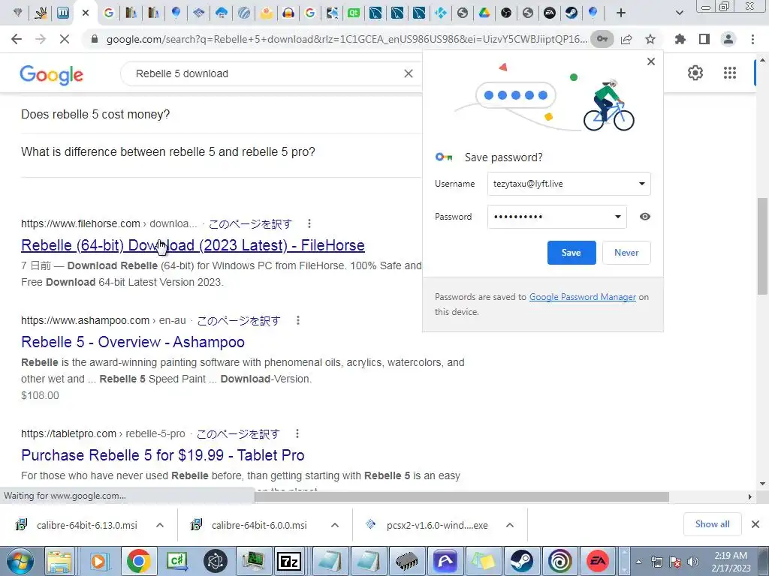The height and width of the screenshot is (576, 769).
Task: Click Never for saving password
Action: pos(626,253)
